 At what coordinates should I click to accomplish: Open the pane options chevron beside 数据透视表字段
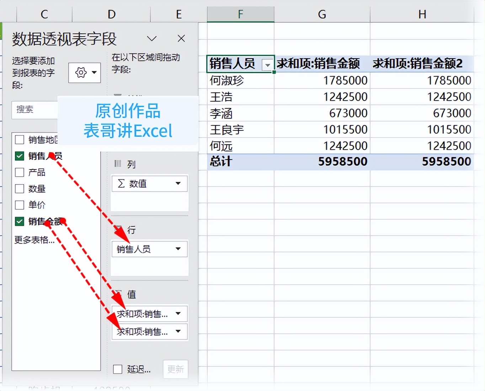[152, 38]
